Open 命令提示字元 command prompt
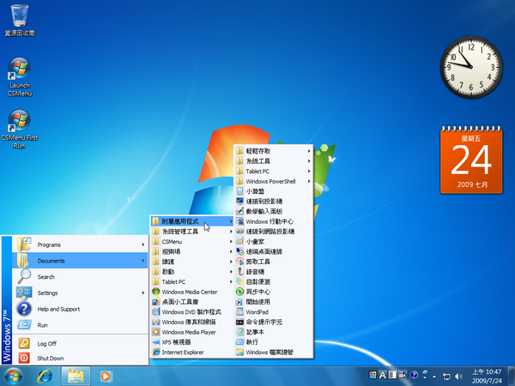The height and width of the screenshot is (386, 515). click(274, 322)
